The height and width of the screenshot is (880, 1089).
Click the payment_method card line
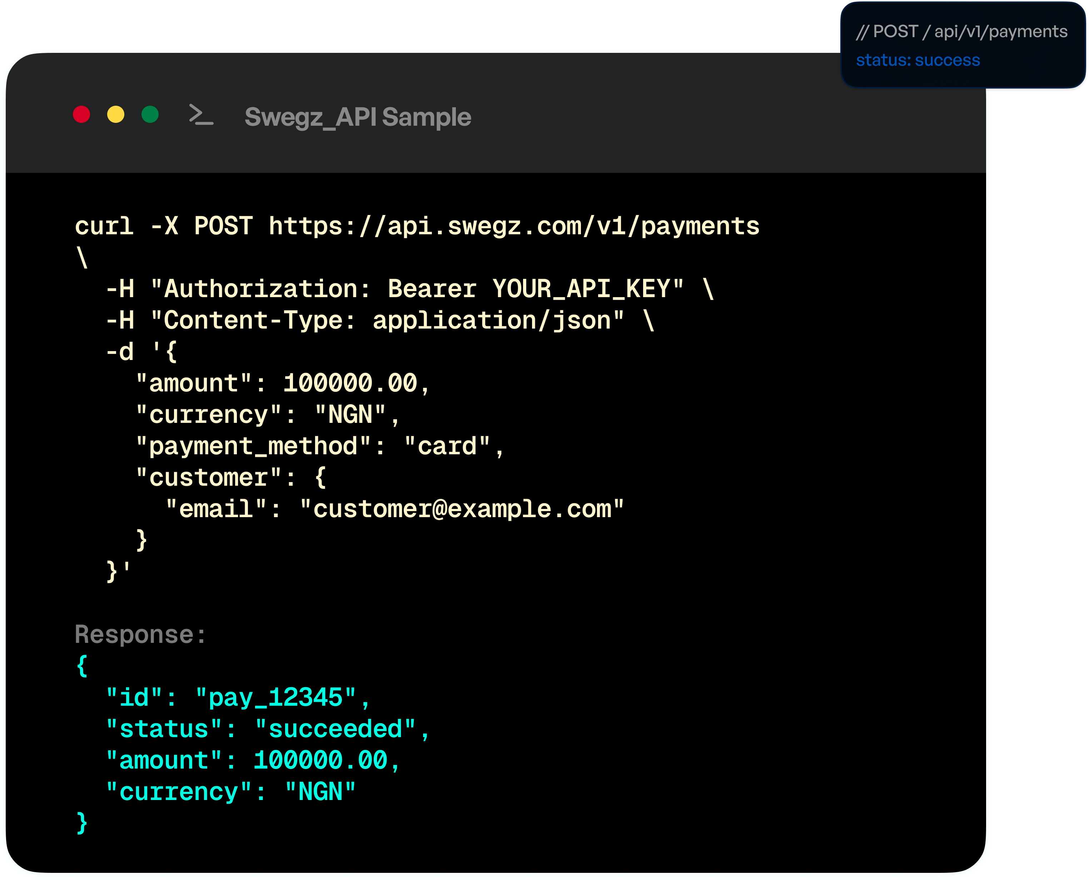[319, 446]
